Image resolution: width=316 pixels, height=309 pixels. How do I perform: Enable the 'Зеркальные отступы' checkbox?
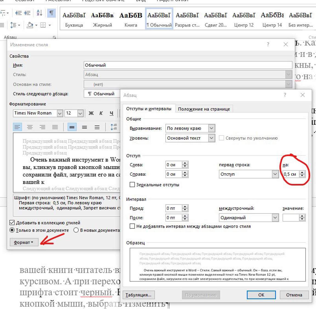[132, 185]
